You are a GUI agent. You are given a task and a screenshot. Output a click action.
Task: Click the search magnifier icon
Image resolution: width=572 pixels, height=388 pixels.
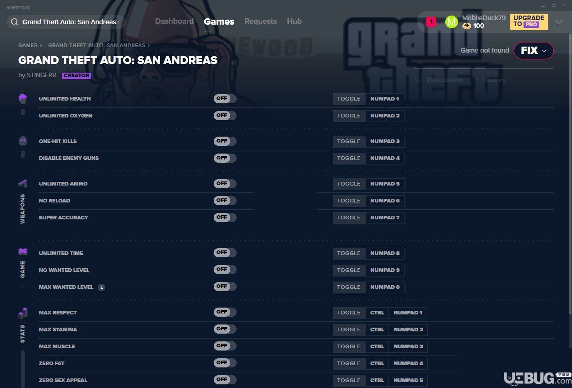pyautogui.click(x=15, y=22)
